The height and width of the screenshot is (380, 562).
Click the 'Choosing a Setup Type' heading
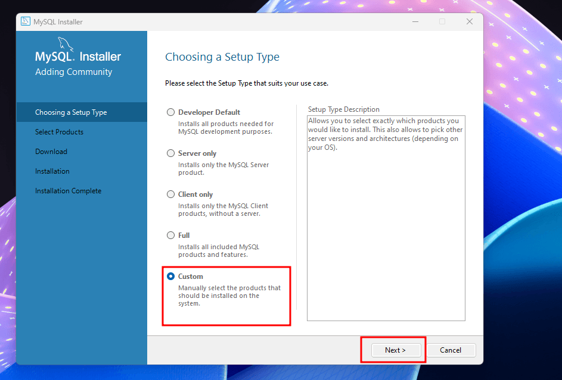(222, 57)
